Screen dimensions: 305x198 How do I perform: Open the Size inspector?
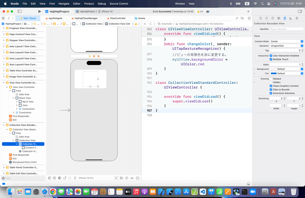click(291, 18)
